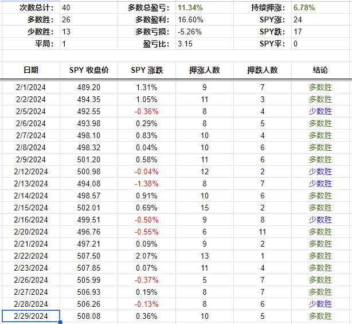
Task: Select the -1.38% change cell
Action: [x=147, y=184]
